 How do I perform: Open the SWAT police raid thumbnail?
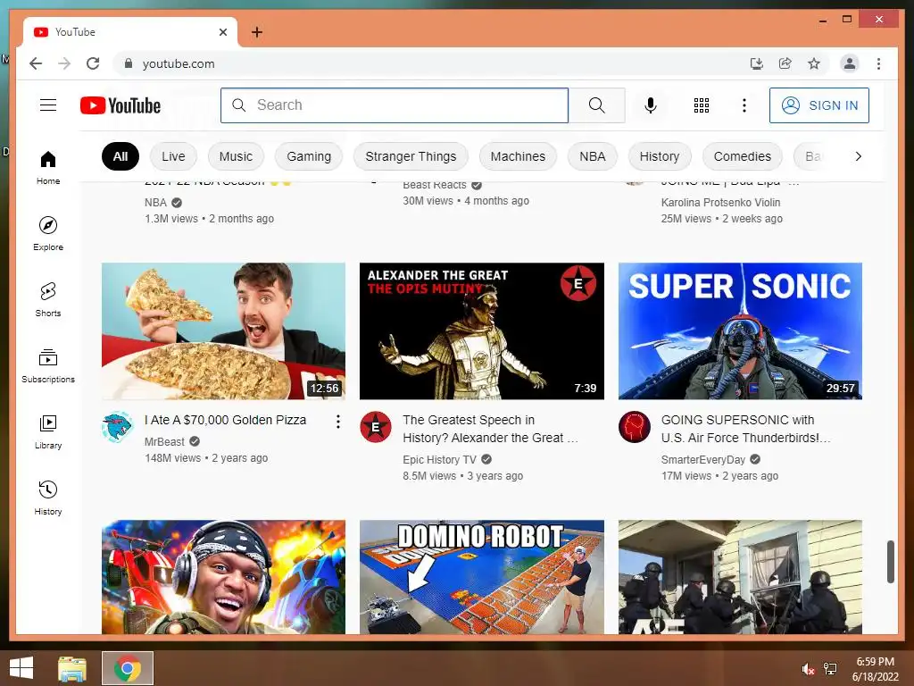[x=740, y=577]
